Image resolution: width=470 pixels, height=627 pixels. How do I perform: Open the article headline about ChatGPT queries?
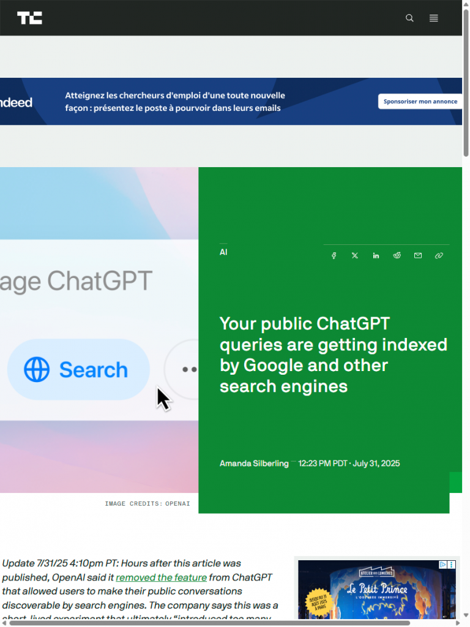point(334,355)
